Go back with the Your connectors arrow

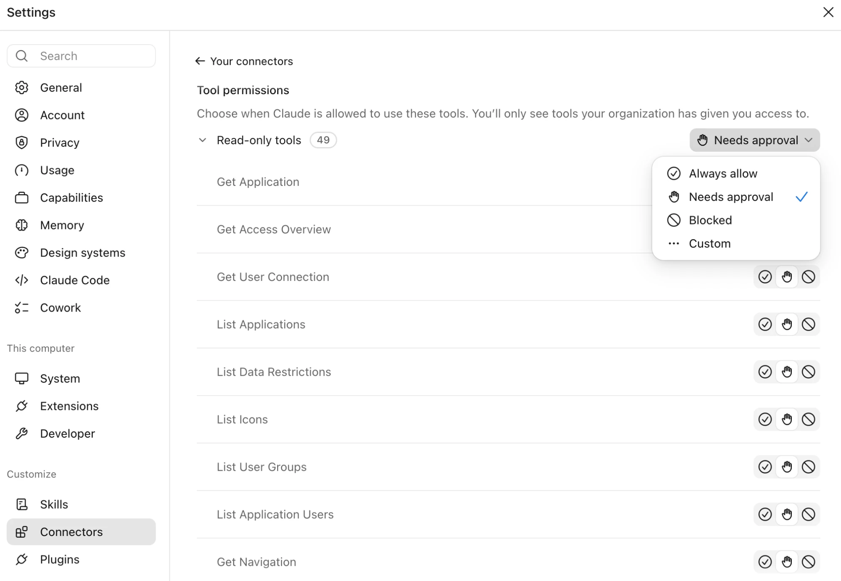tap(200, 61)
